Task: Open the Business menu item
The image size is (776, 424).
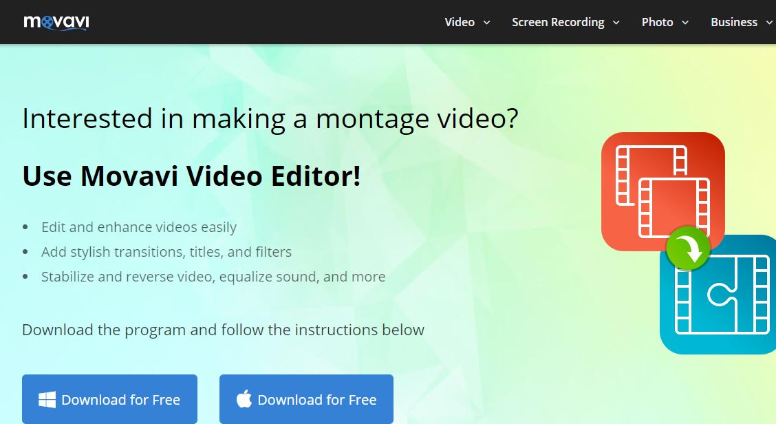Action: pyautogui.click(x=733, y=22)
